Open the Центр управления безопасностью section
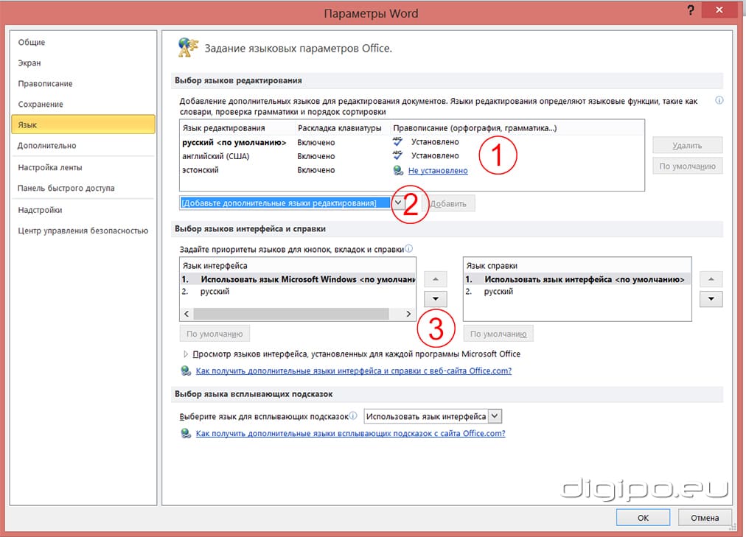The width and height of the screenshot is (746, 537). click(83, 231)
